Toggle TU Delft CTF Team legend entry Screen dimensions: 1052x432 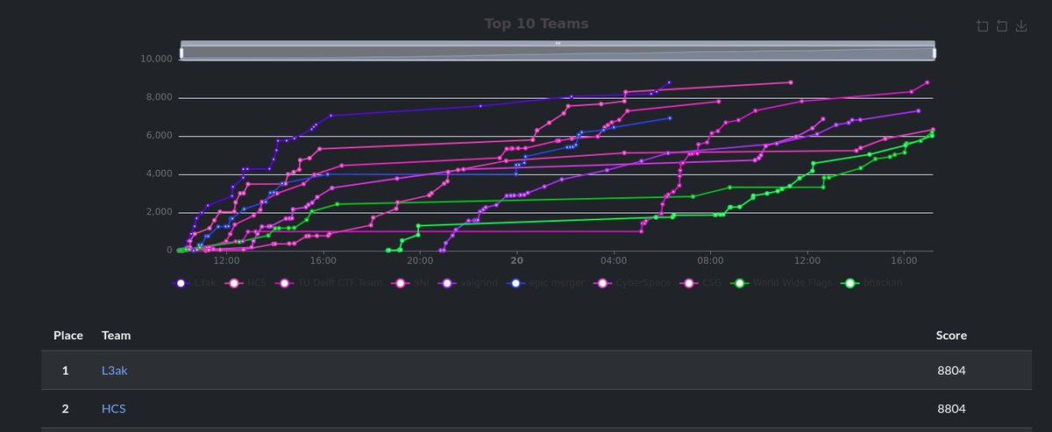[x=330, y=284]
